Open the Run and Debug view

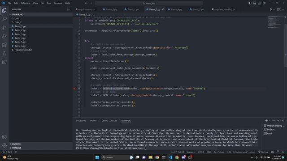tap(4, 36)
